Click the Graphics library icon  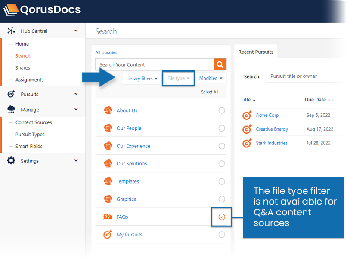click(x=108, y=199)
